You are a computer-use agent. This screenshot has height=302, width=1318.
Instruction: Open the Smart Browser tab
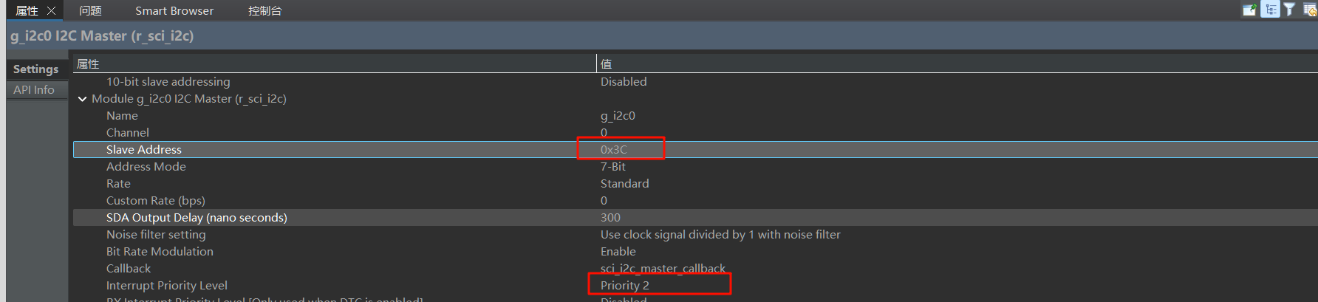pyautogui.click(x=174, y=10)
